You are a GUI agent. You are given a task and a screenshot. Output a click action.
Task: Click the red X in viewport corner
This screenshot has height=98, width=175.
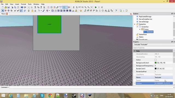coord(131,14)
